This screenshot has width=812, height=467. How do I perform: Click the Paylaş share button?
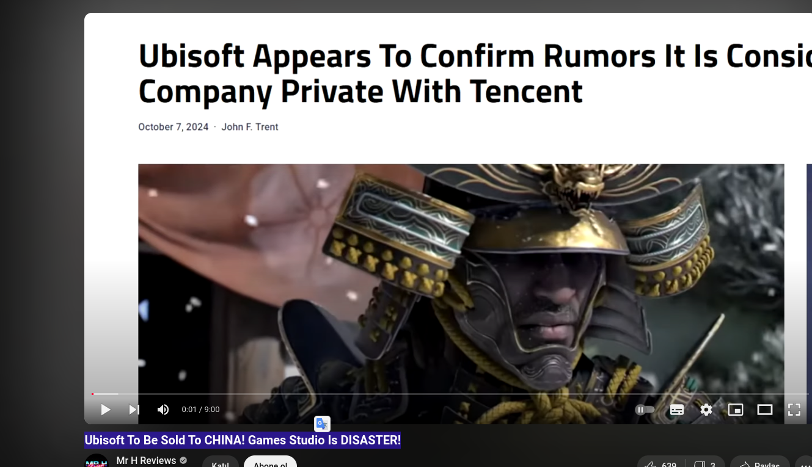pos(760,463)
